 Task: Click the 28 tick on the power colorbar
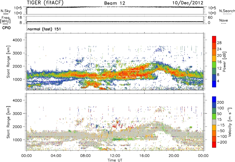click(x=219, y=43)
